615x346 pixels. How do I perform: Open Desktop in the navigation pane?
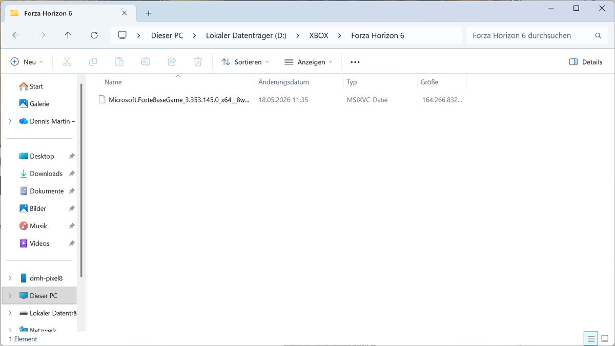pyautogui.click(x=41, y=156)
